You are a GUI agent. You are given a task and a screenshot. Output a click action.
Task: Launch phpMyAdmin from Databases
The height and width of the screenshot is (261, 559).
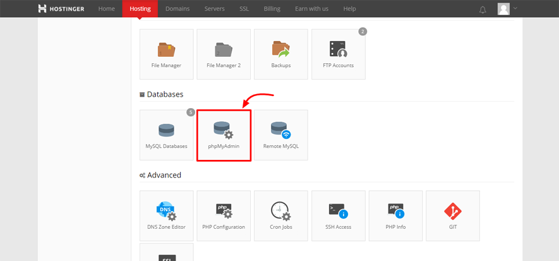point(224,135)
